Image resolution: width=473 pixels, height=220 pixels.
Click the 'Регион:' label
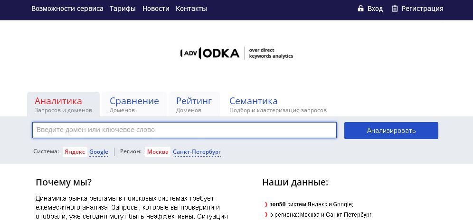click(x=131, y=151)
